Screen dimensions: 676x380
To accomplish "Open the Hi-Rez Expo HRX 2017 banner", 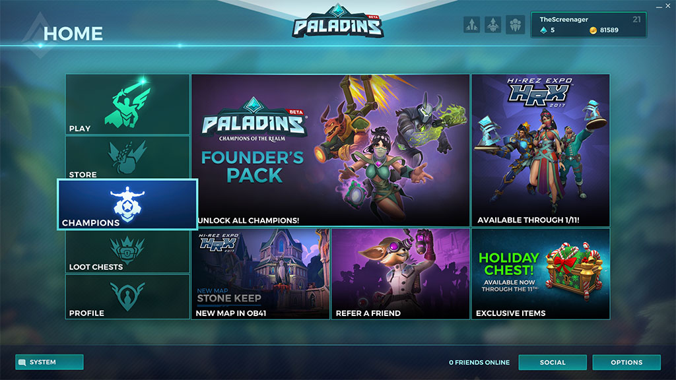I will [x=541, y=150].
